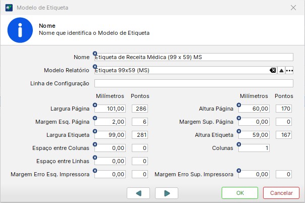Edit Largura Página millimeters value 101,00
The height and width of the screenshot is (203, 305).
pyautogui.click(x=110, y=109)
